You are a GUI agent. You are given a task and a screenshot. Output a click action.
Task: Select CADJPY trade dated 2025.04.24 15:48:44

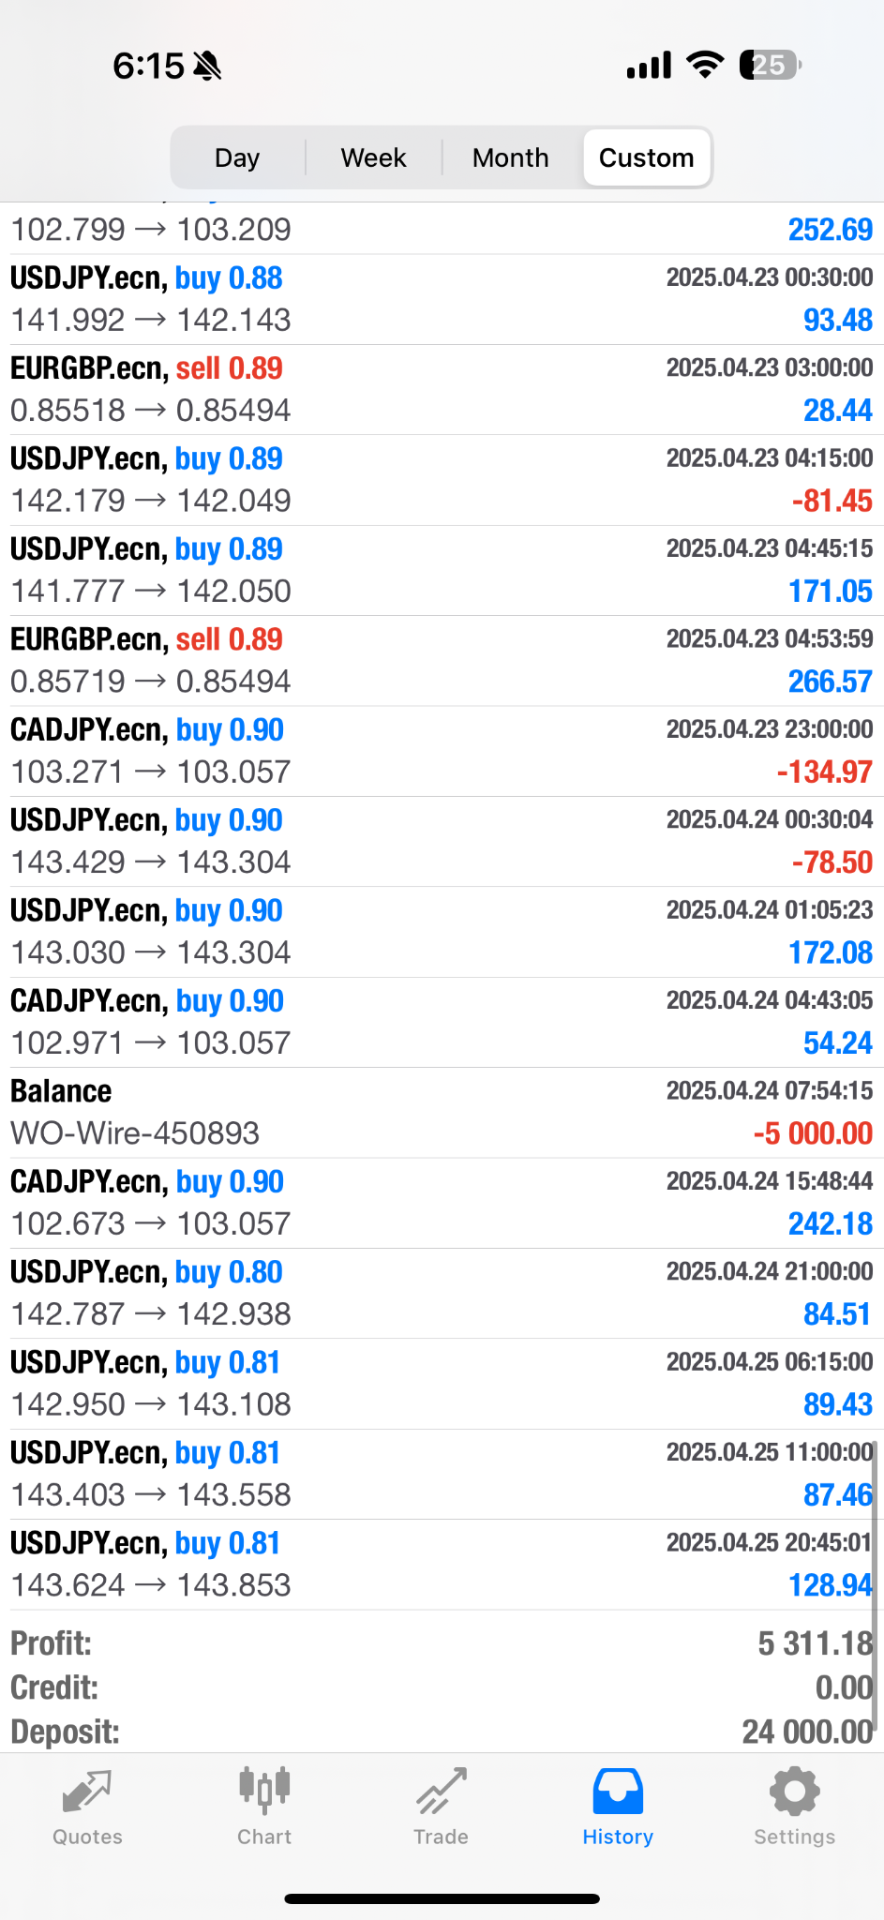point(442,1203)
